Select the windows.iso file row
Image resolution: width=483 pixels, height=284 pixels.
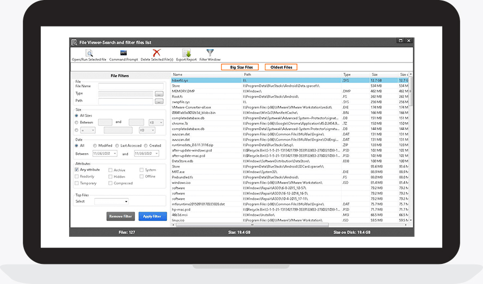(x=289, y=182)
